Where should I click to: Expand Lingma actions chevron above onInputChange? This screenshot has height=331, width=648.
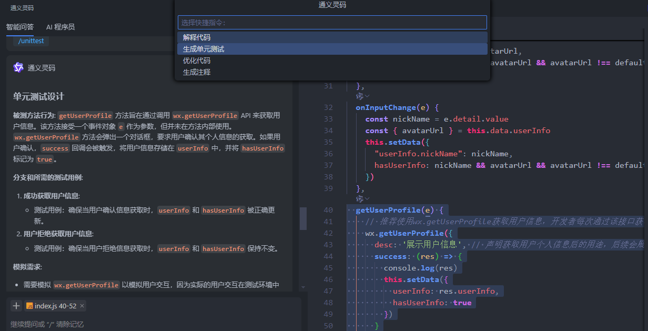click(367, 96)
